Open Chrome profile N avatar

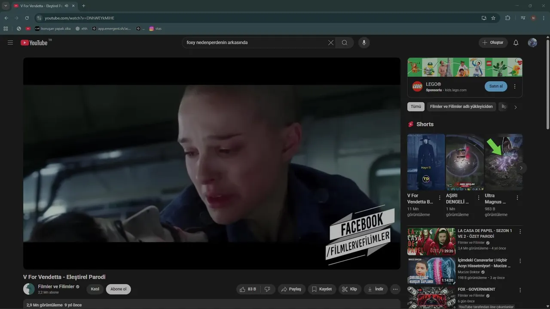point(533,18)
